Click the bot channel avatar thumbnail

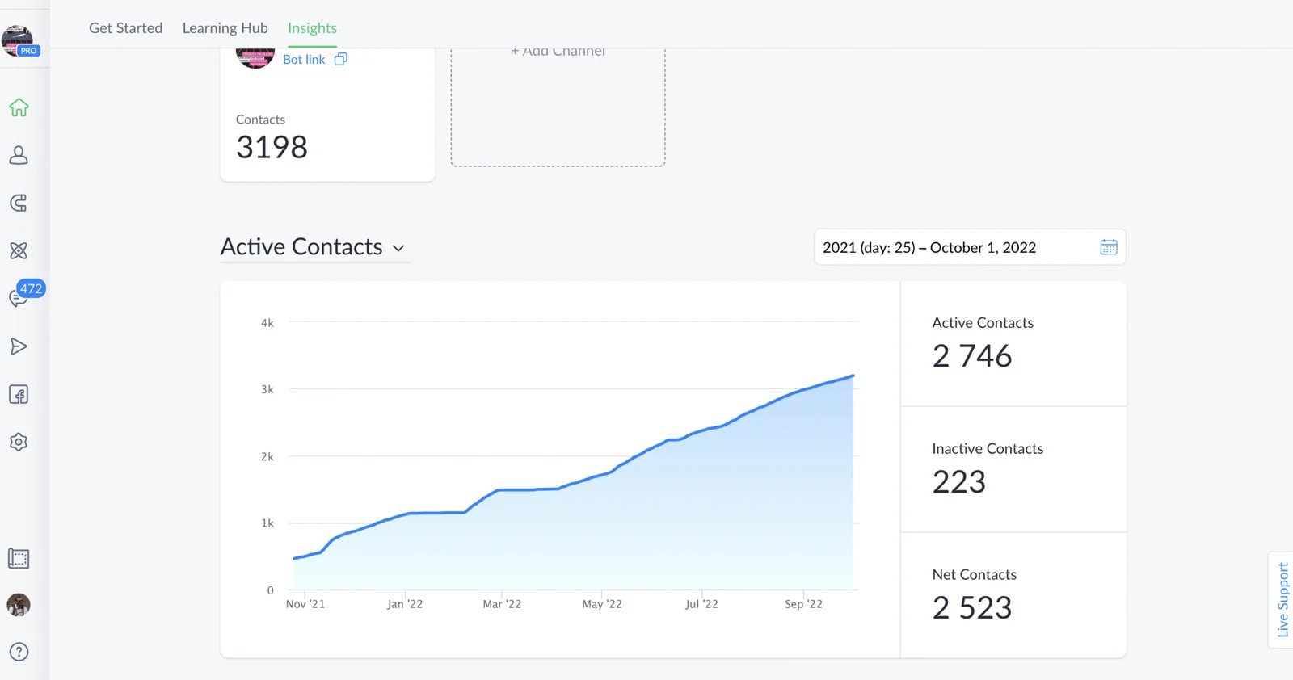(255, 58)
